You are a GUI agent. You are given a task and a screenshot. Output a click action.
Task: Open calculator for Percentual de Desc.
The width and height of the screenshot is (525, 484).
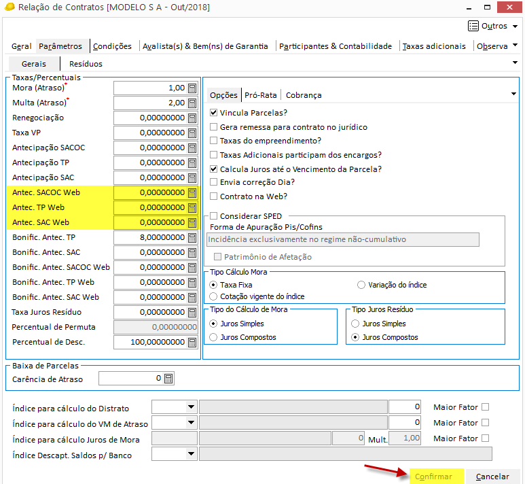(192, 342)
